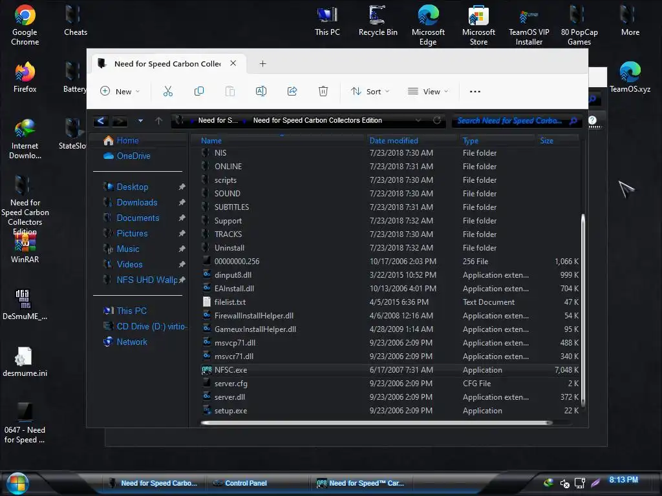Open WinRAR desktop icon

pos(25,247)
